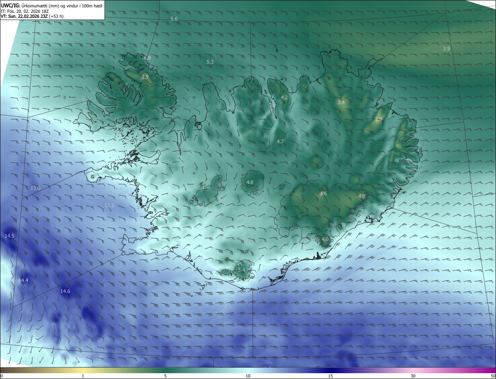
Task: Click the 4.7 value in central north Iceland
Action: 280,141
